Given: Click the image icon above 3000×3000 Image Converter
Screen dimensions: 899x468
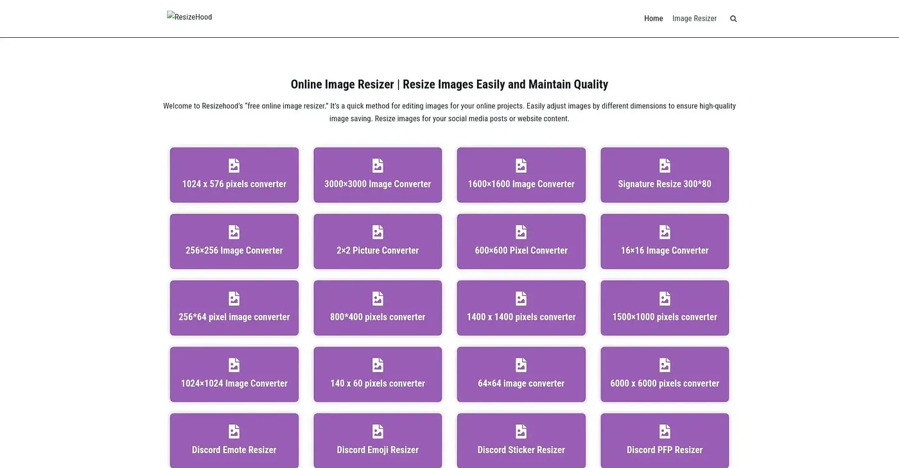Looking at the screenshot, I should click(x=378, y=166).
